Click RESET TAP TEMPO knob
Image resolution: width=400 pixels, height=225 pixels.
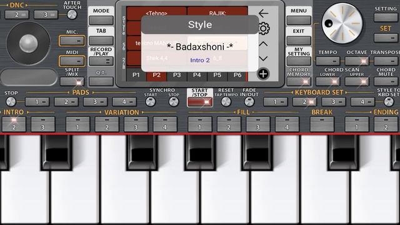[x=226, y=102]
